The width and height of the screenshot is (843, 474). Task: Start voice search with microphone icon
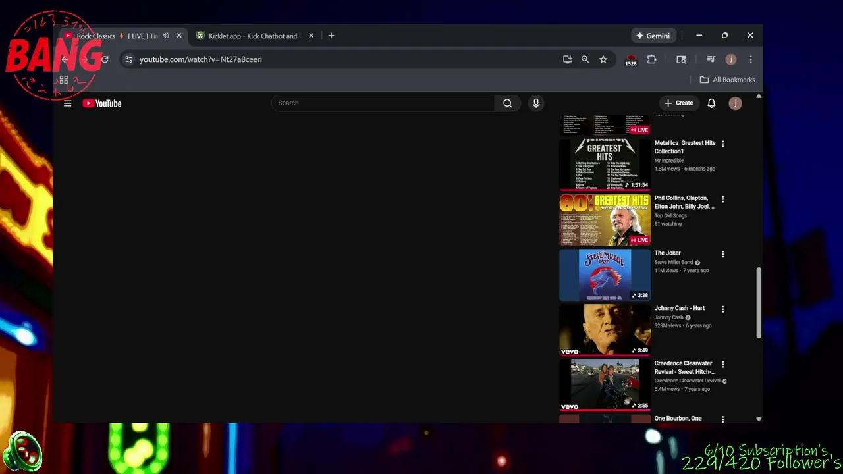click(x=535, y=103)
